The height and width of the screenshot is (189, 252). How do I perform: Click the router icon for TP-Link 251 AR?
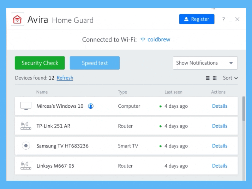(26, 126)
